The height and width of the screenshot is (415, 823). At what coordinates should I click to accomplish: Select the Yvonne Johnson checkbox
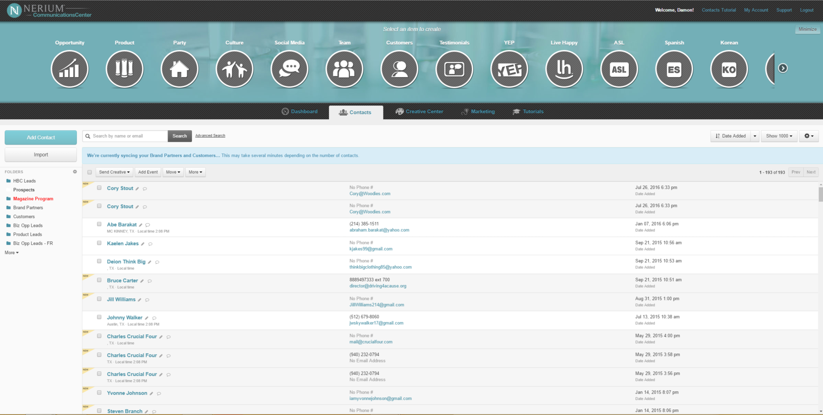99,393
